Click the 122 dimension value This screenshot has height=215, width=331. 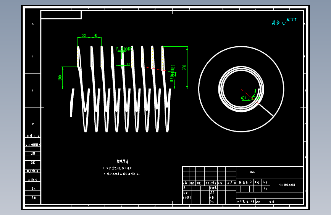click(x=83, y=35)
